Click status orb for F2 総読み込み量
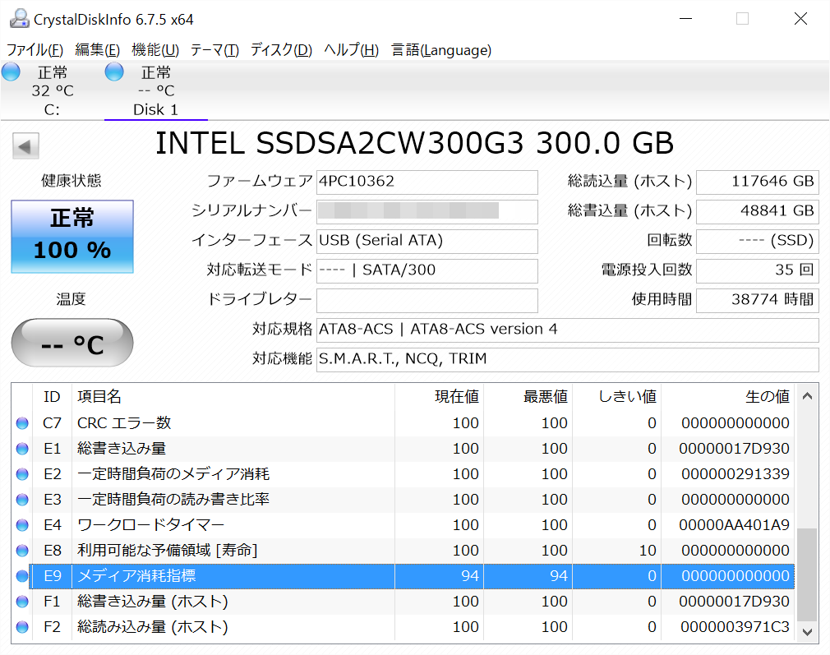This screenshot has height=655, width=830. coord(21,627)
